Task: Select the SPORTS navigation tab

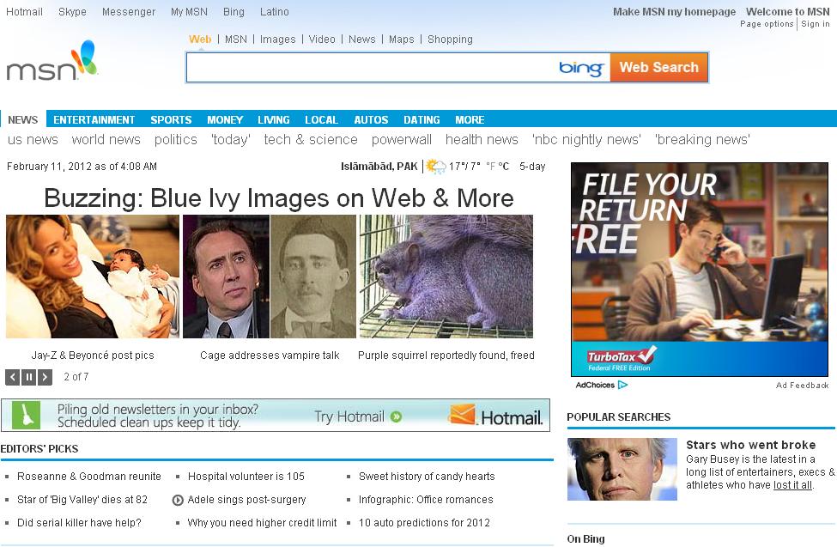Action: (171, 120)
